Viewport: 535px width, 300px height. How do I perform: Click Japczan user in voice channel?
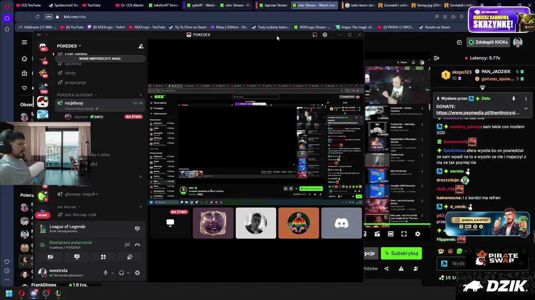pyautogui.click(x=81, y=117)
